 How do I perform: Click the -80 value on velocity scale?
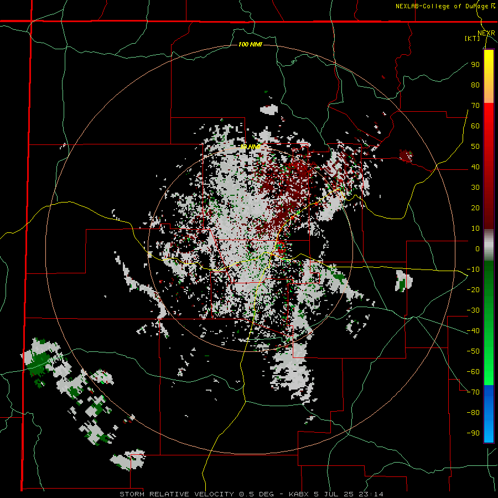click(x=473, y=413)
